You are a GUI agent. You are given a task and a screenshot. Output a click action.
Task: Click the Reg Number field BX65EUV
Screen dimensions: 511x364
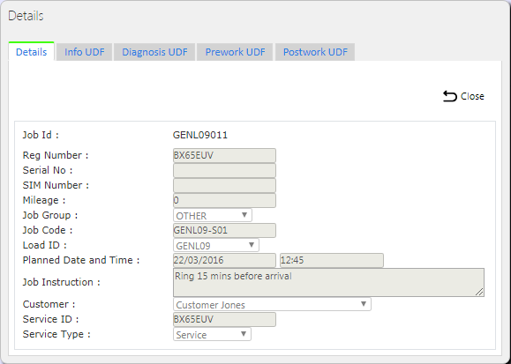point(224,156)
